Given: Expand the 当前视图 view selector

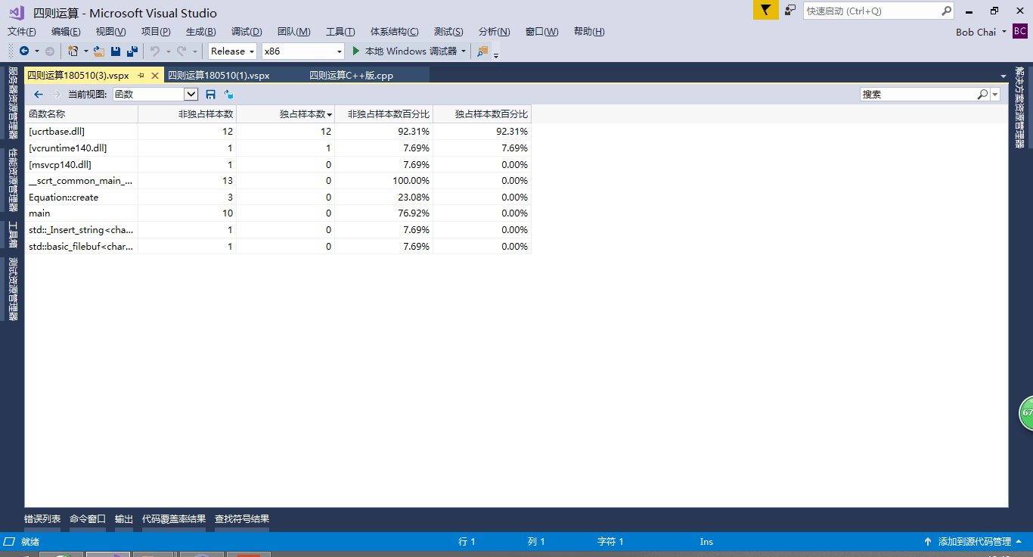Looking at the screenshot, I should (x=191, y=95).
